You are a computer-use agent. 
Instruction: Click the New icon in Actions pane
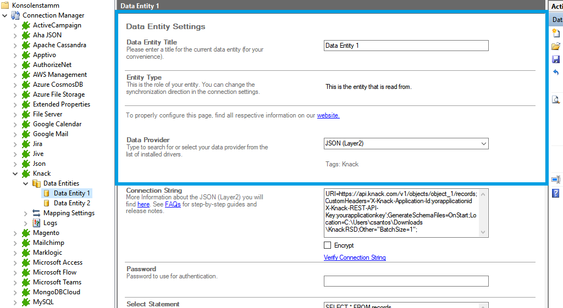tap(556, 33)
